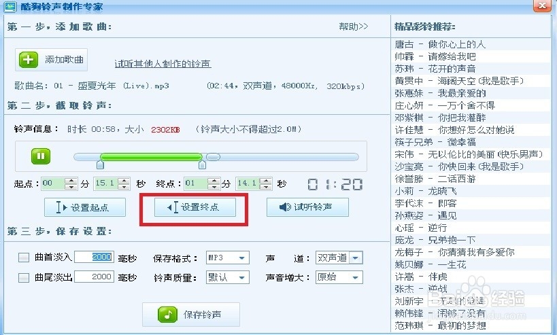Click the start seconds stepper arrows
The width and height of the screenshot is (557, 335).
click(124, 183)
